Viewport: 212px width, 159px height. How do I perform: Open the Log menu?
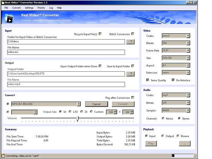[x=51, y=8]
